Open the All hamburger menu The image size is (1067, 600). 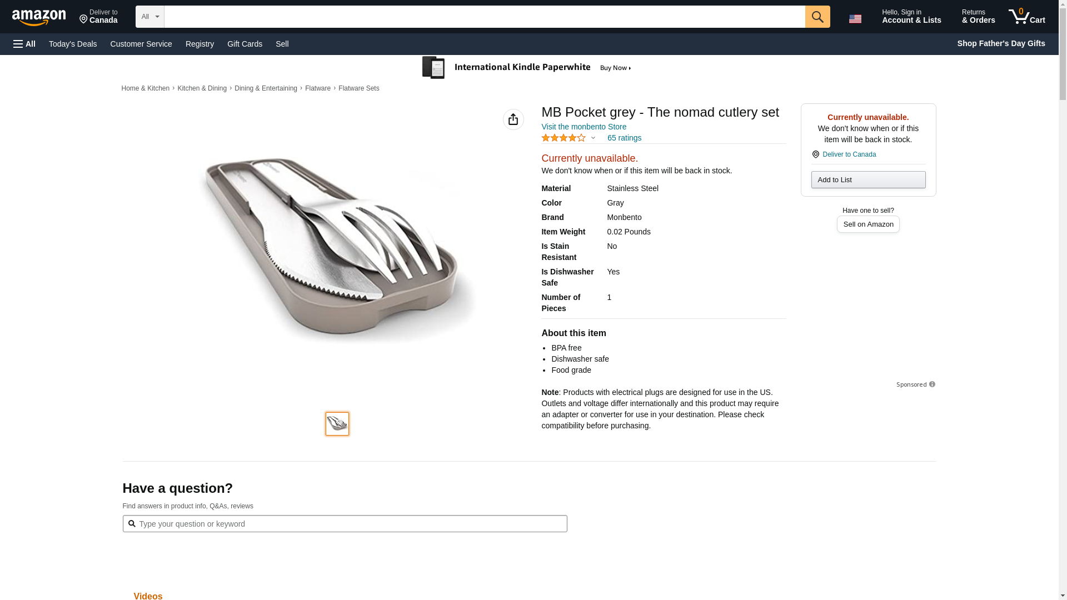[x=24, y=44]
